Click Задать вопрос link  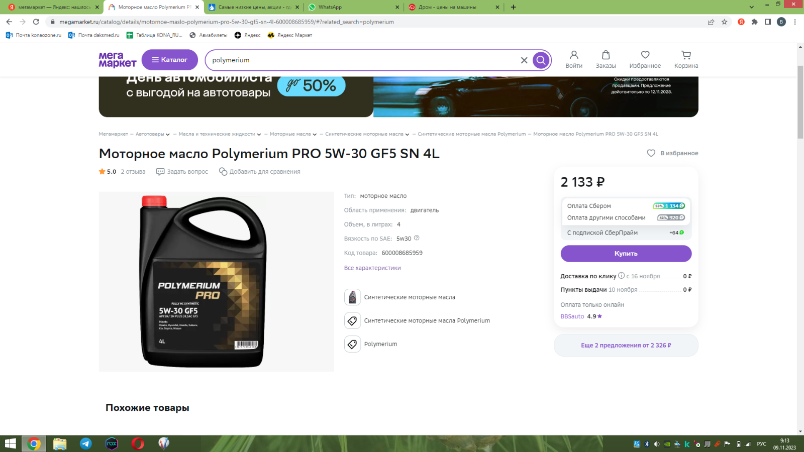182,172
